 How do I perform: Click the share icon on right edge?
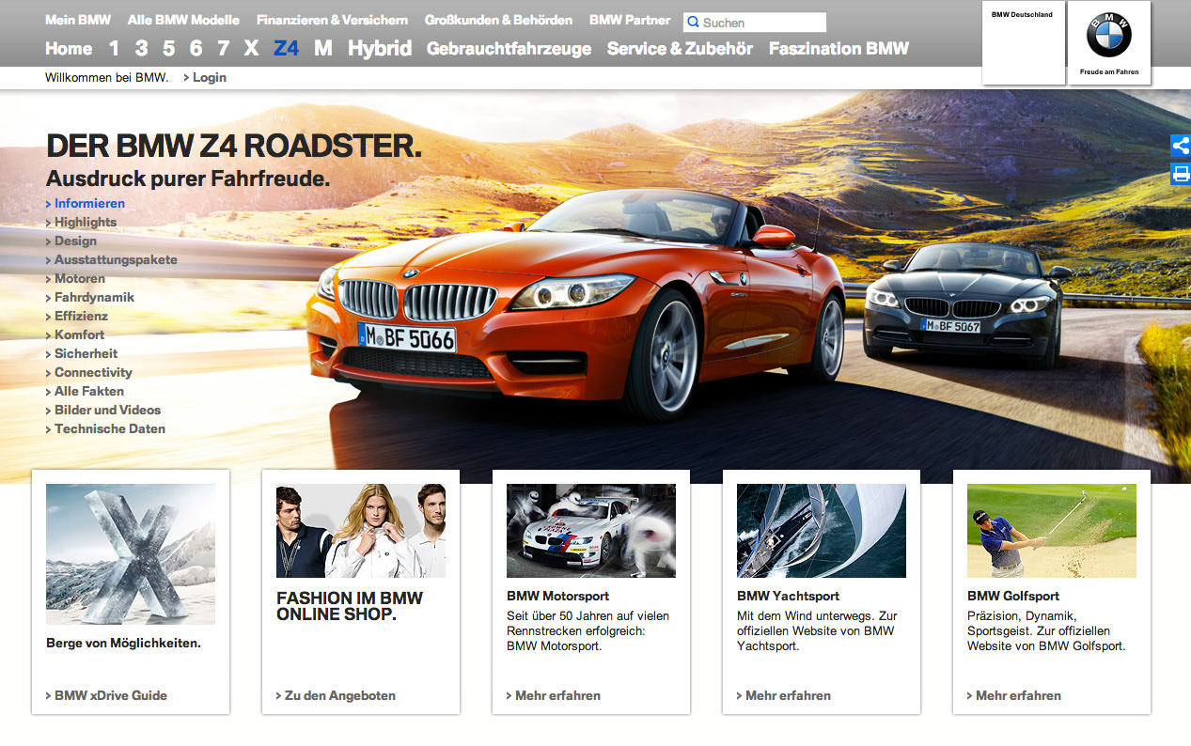pos(1181,146)
